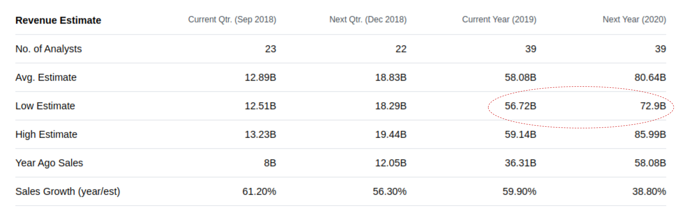Viewport: 679px width, 218px height.
Task: Select the 80.64B average estimate cell
Action: point(650,77)
